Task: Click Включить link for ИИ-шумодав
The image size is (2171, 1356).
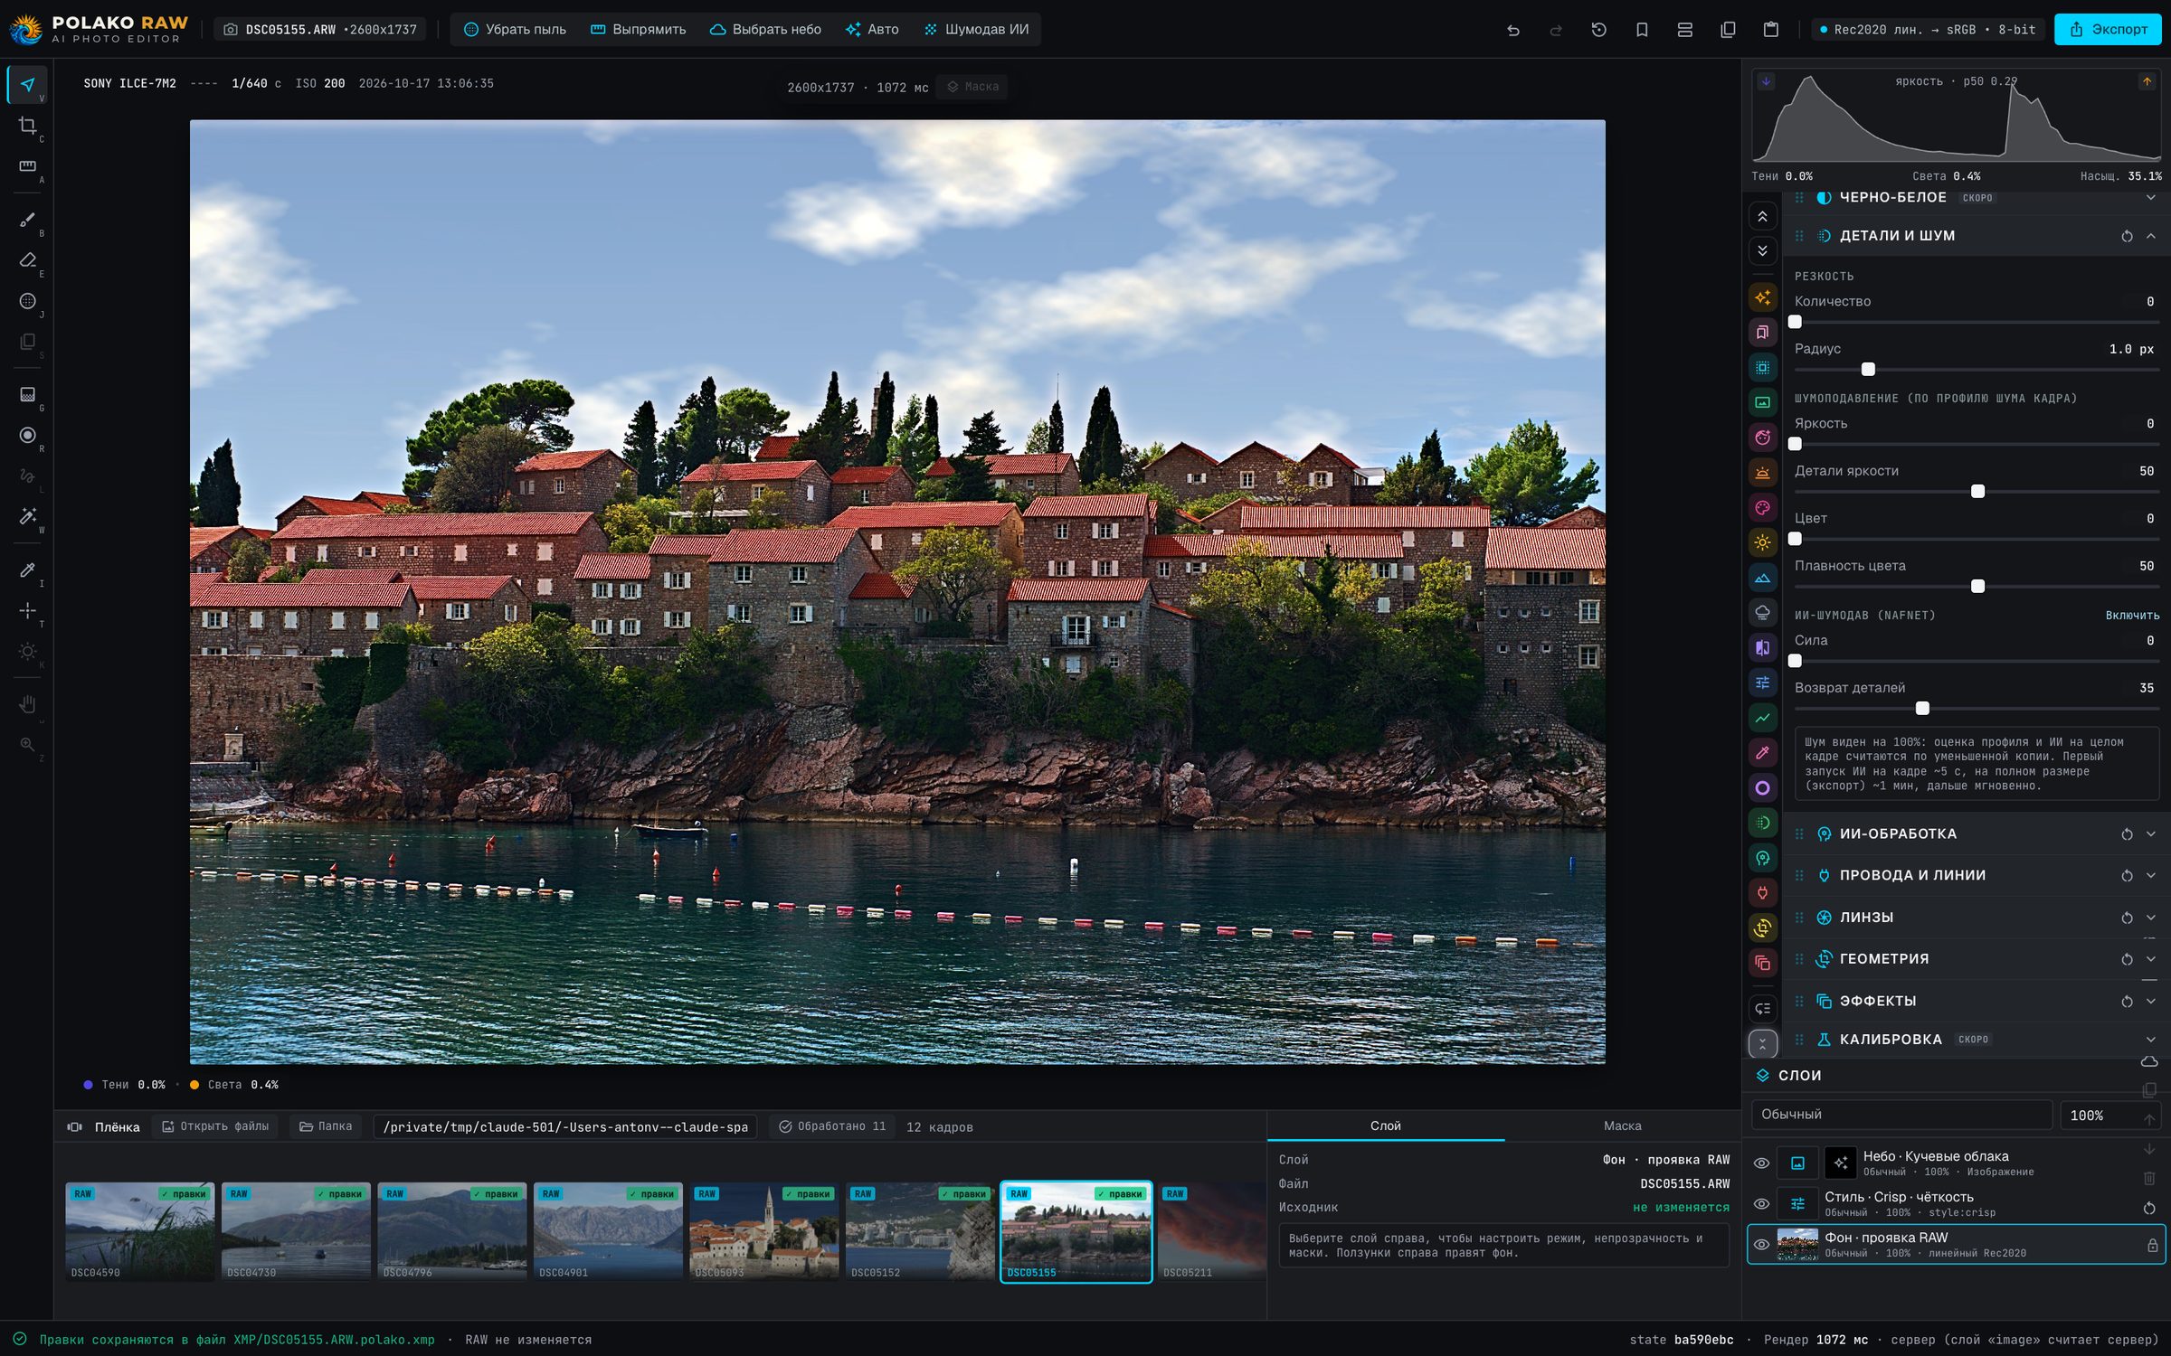Action: coord(2132,616)
